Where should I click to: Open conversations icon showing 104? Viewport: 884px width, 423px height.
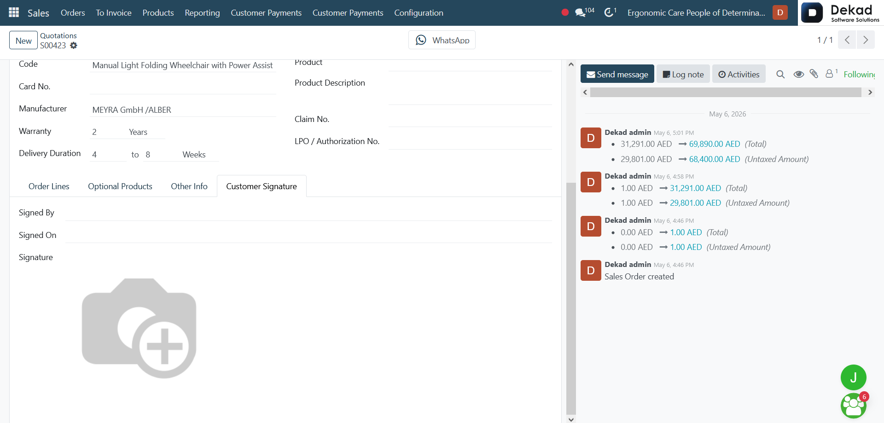pos(584,12)
